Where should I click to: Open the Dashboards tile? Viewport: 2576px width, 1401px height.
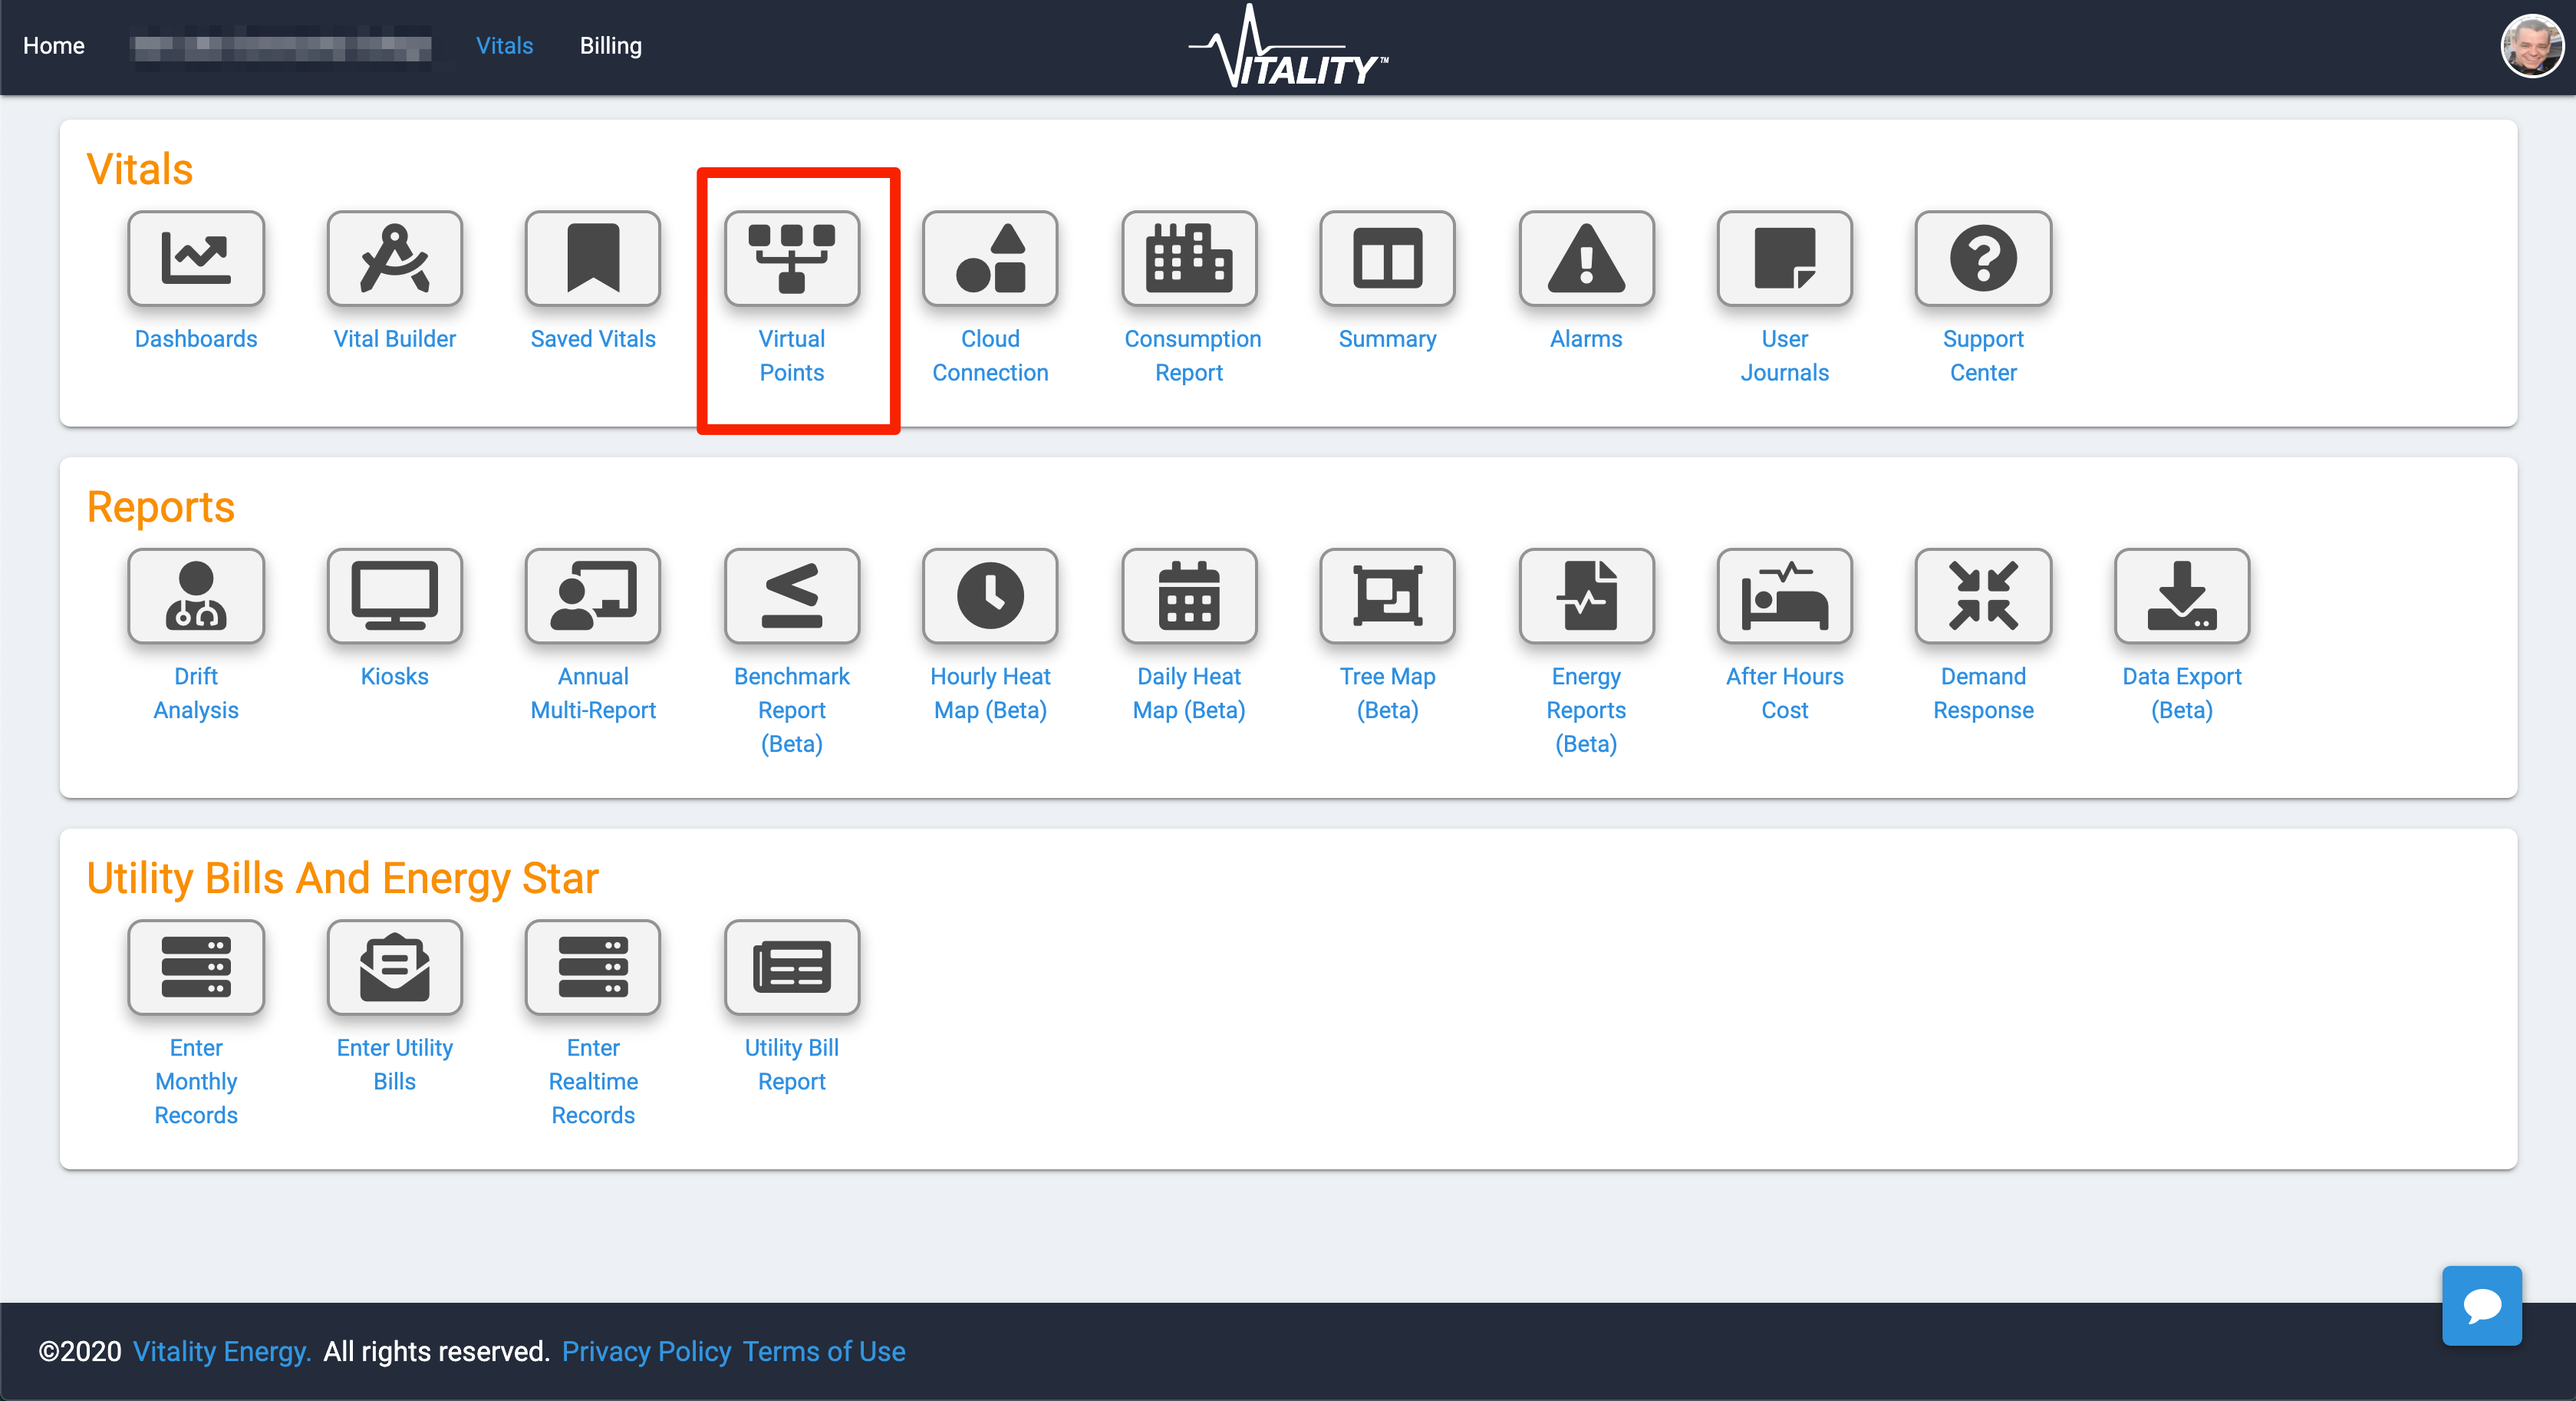pyautogui.click(x=195, y=259)
